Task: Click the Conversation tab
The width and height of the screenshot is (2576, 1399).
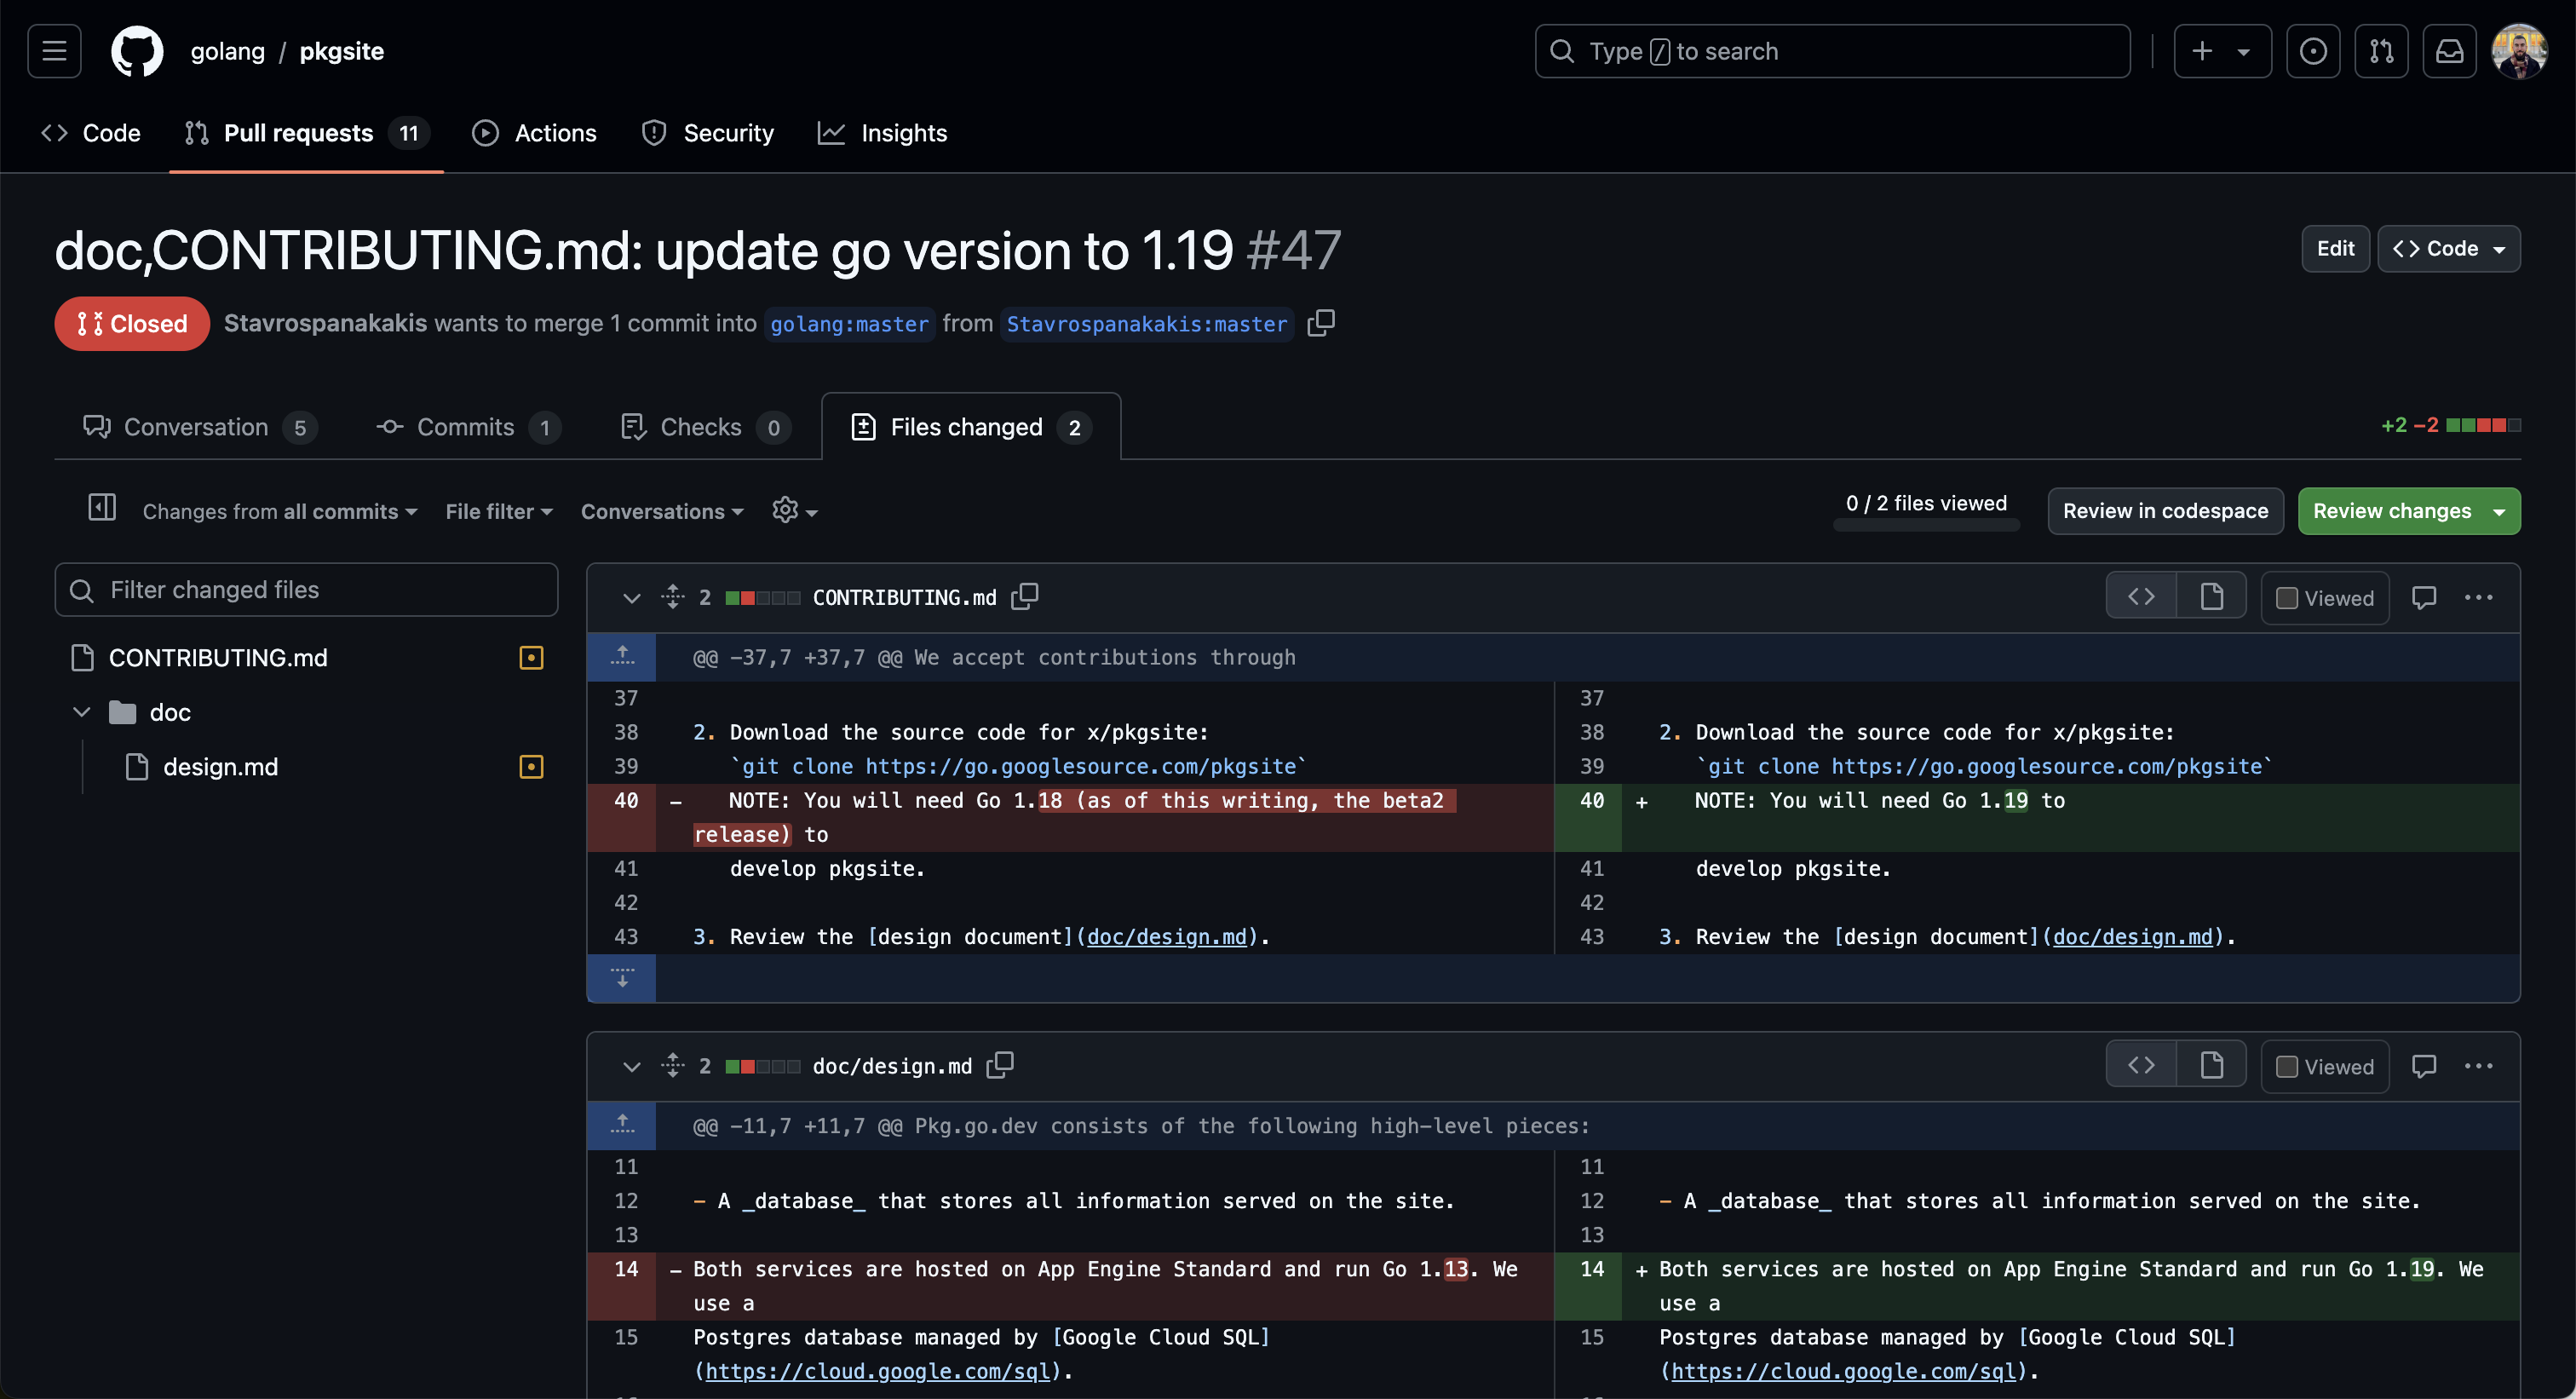Action: point(196,423)
